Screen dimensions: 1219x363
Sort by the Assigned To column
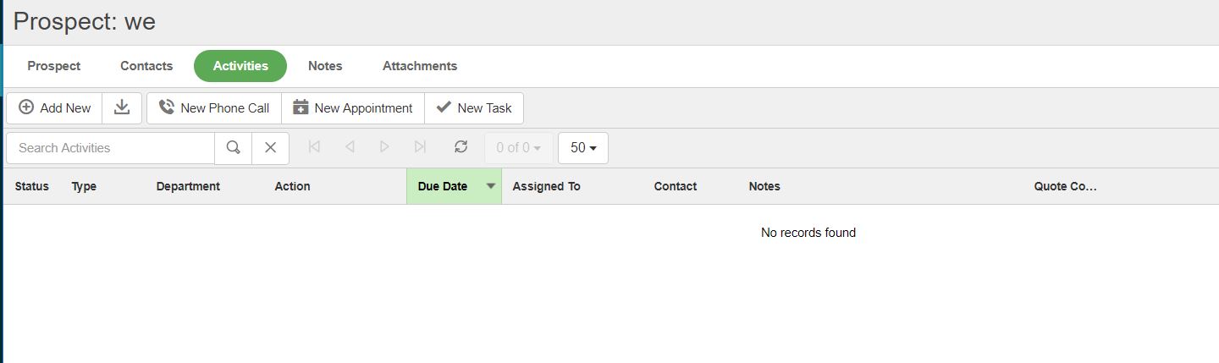[x=546, y=186]
